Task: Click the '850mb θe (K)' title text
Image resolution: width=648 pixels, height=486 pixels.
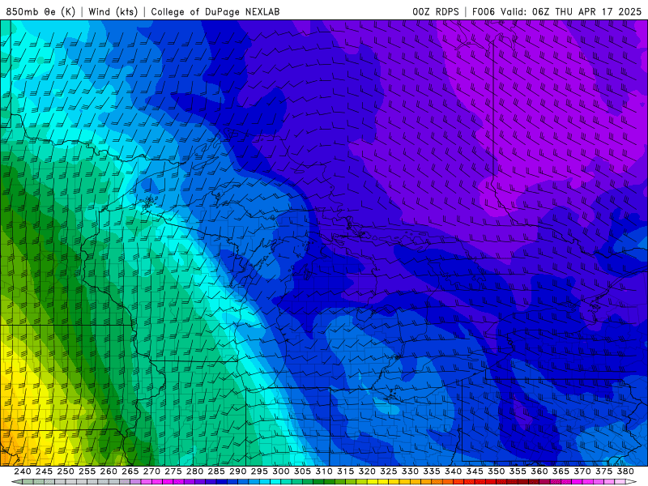Action: pyautogui.click(x=40, y=11)
